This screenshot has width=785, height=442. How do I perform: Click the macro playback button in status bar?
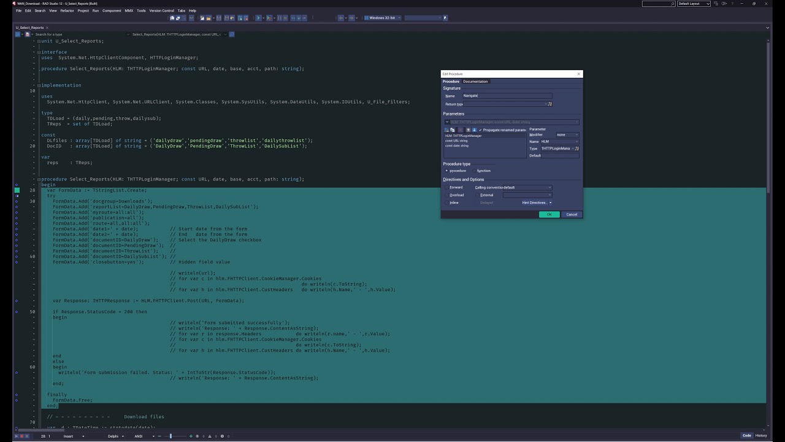click(x=16, y=436)
